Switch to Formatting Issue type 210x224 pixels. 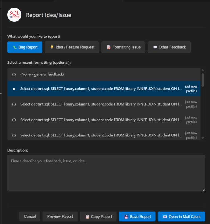(x=123, y=47)
